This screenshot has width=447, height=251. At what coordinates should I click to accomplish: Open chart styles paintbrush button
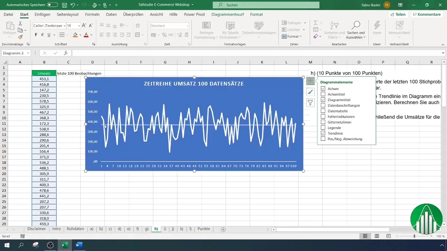pos(310,92)
